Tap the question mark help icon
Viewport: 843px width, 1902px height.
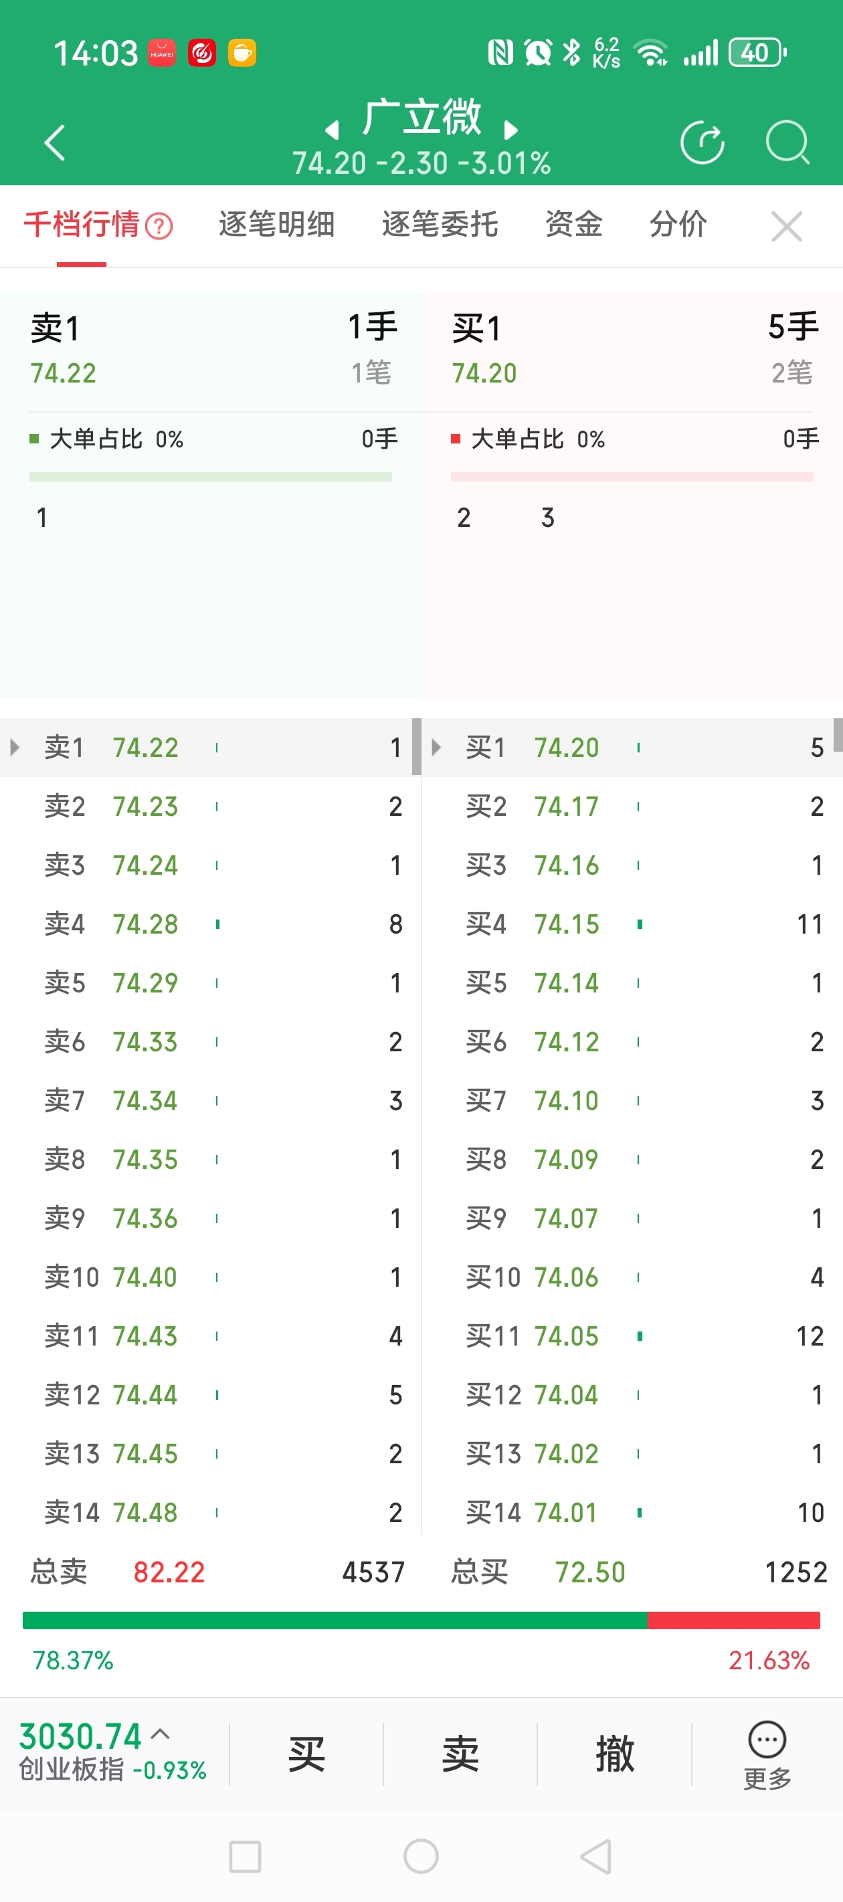[159, 226]
